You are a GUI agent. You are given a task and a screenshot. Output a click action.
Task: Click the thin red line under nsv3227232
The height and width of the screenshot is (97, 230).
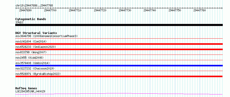(x=119, y=71)
